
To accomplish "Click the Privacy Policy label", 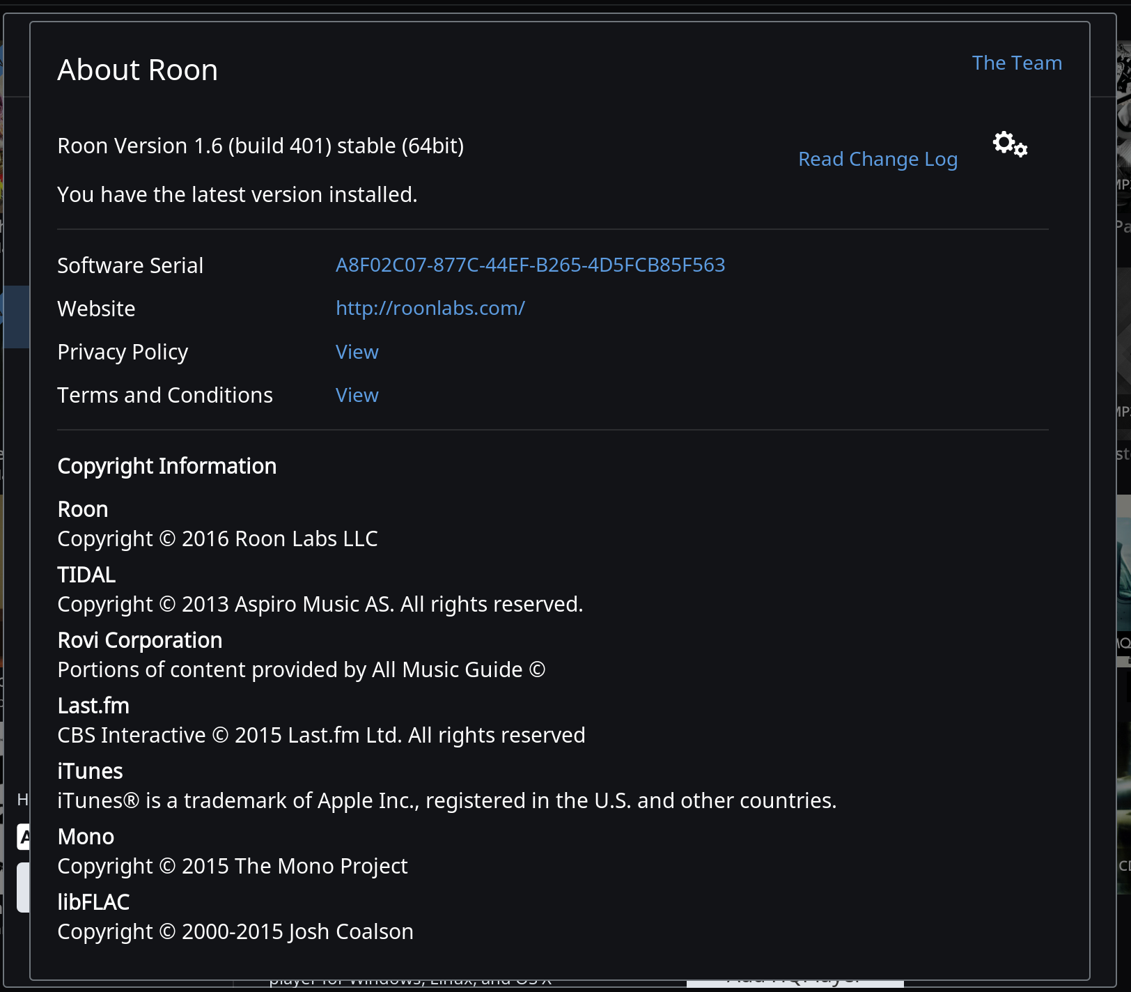I will (x=123, y=352).
